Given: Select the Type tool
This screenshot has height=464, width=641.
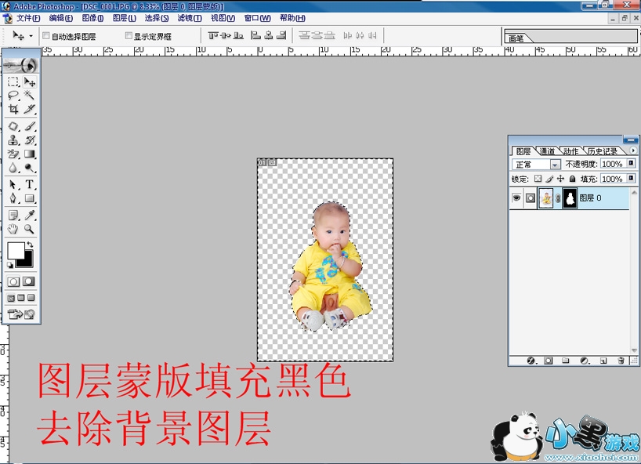Looking at the screenshot, I should pos(30,185).
